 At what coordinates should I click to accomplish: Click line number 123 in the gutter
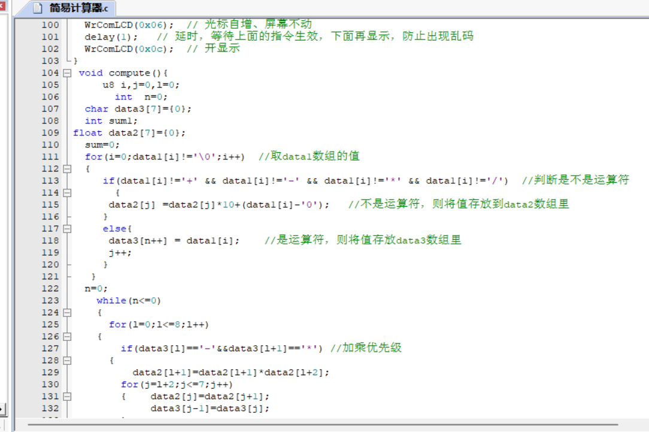(50, 301)
